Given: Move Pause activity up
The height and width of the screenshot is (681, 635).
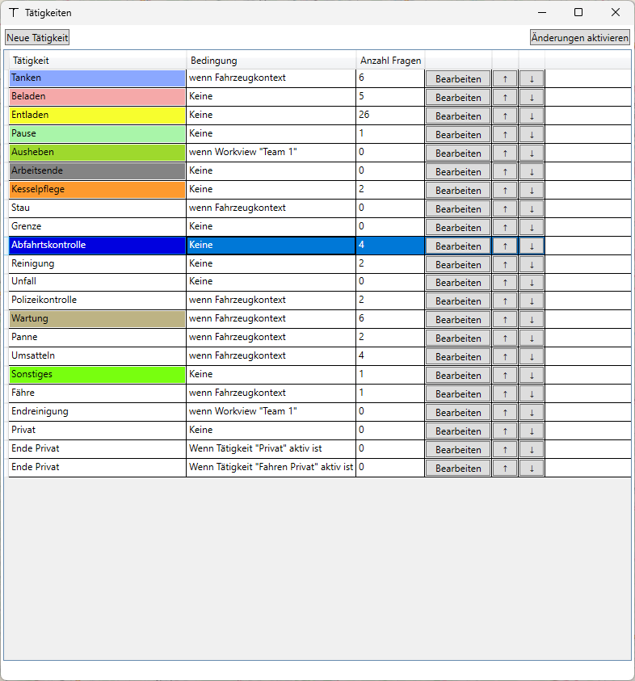Looking at the screenshot, I should (x=505, y=135).
